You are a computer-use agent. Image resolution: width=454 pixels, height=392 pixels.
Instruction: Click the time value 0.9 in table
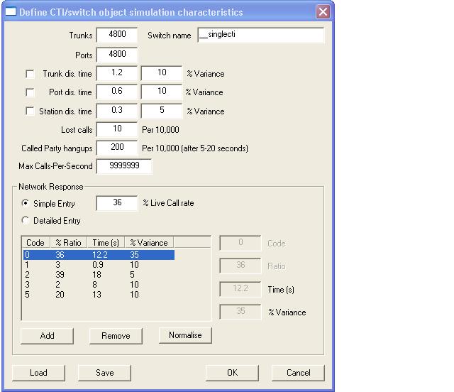[x=98, y=265]
